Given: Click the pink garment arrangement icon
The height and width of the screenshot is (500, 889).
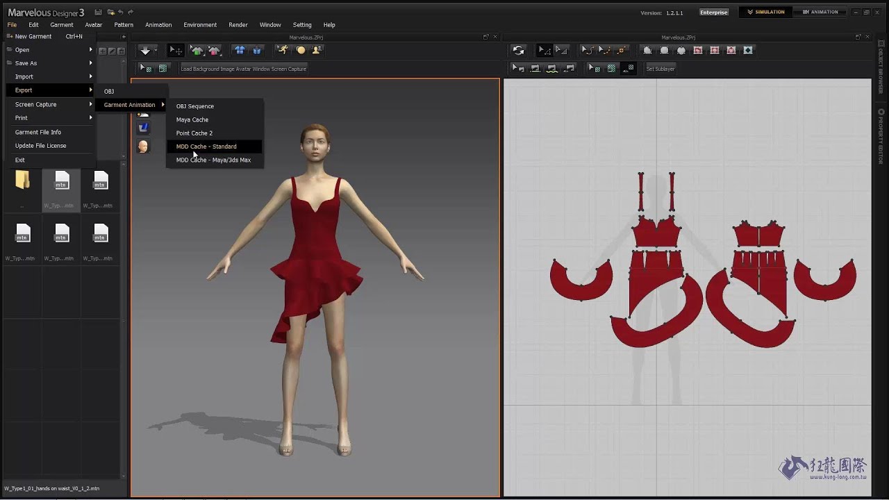Looking at the screenshot, I should (x=214, y=50).
